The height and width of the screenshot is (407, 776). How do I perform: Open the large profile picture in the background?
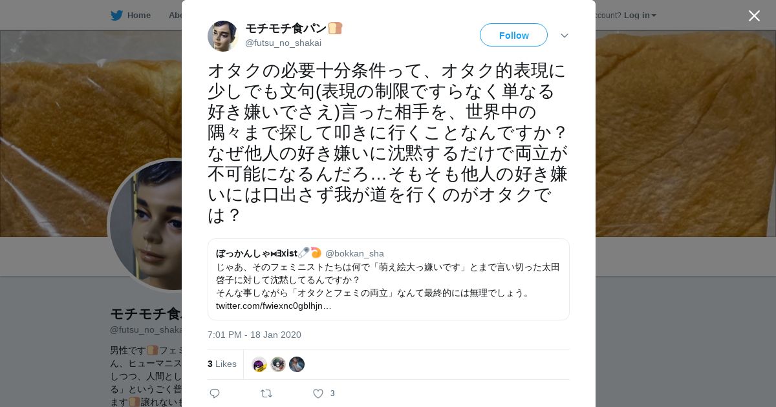145,225
